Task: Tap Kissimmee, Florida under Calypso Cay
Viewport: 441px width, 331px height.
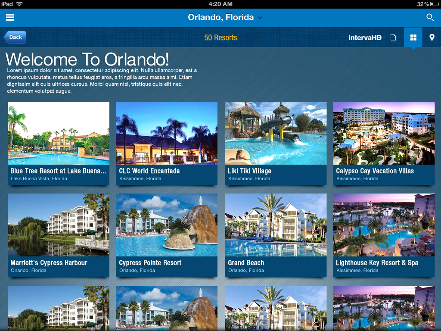Action: click(x=357, y=178)
